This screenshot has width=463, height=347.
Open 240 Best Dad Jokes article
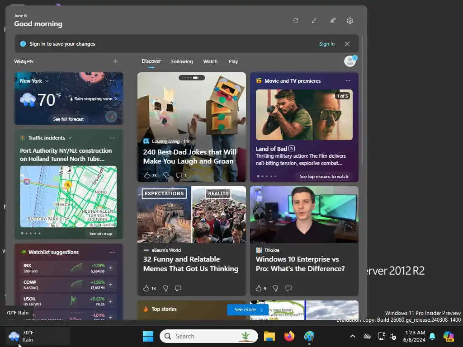pos(189,157)
